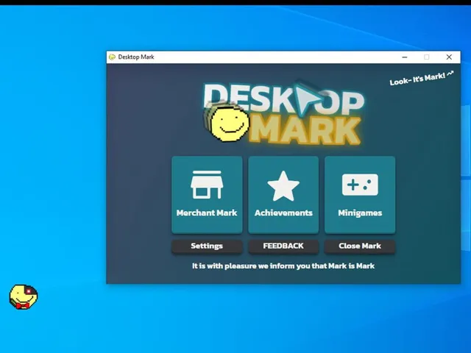Viewport: 471px width, 353px height.
Task: Click the Settings button
Action: [x=207, y=246]
